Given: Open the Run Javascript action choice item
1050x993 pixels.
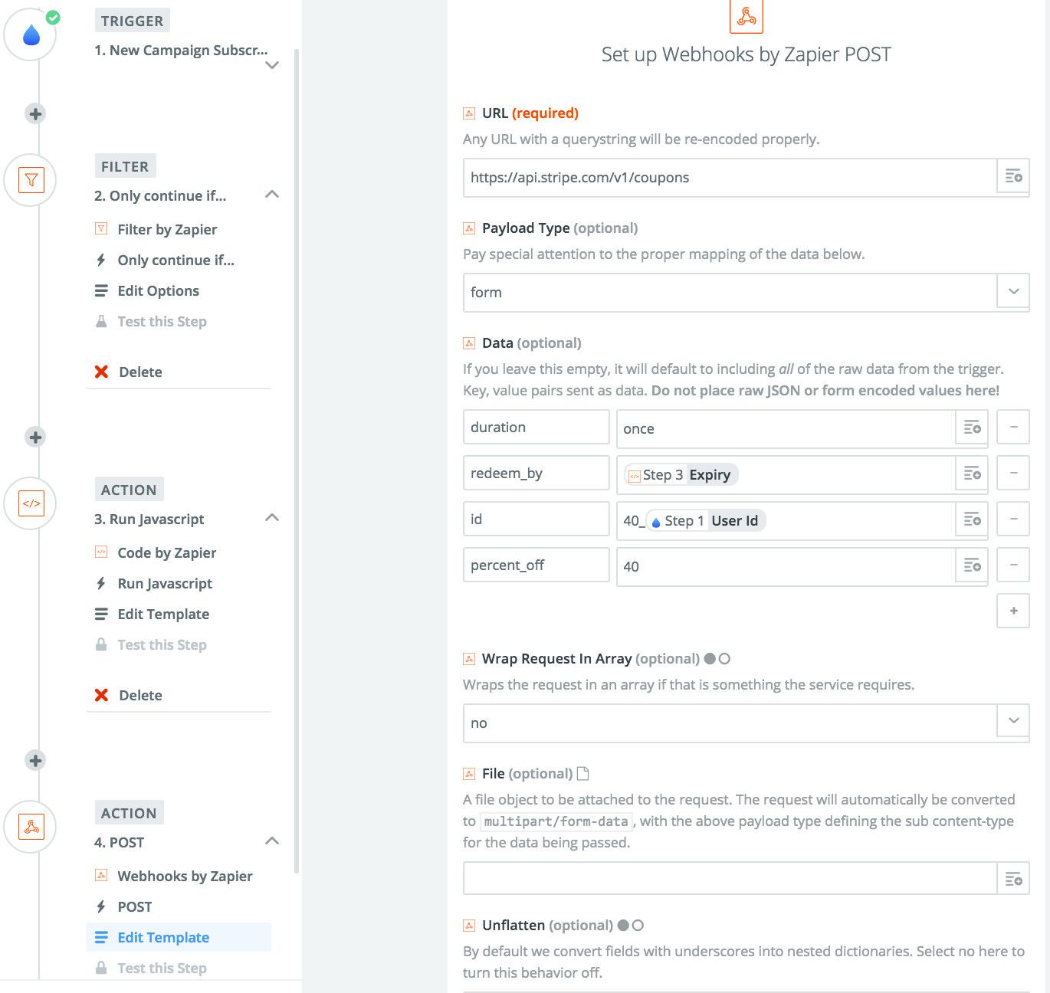Looking at the screenshot, I should pyautogui.click(x=165, y=583).
